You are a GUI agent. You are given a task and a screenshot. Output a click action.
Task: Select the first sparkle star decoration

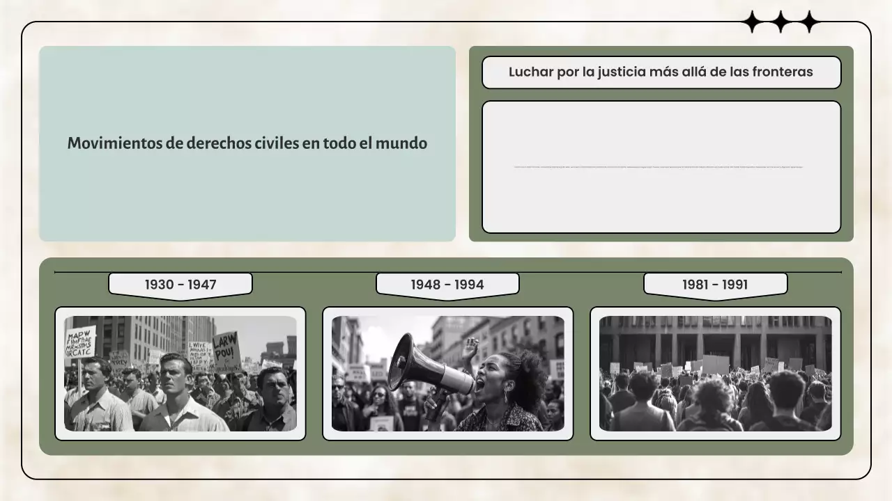point(752,22)
